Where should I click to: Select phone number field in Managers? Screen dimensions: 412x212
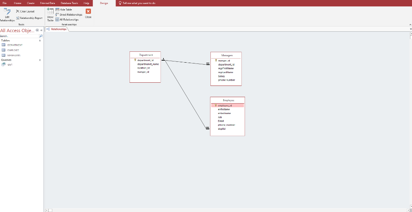point(226,80)
